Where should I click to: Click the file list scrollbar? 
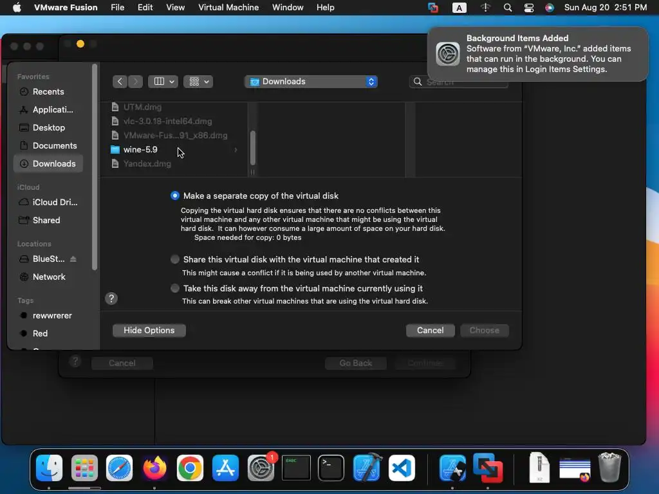(252, 148)
